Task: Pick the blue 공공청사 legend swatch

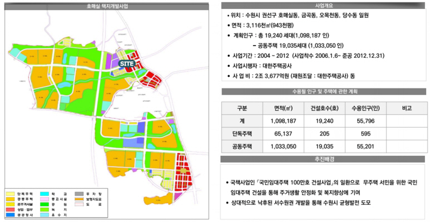Action: [11, 215]
